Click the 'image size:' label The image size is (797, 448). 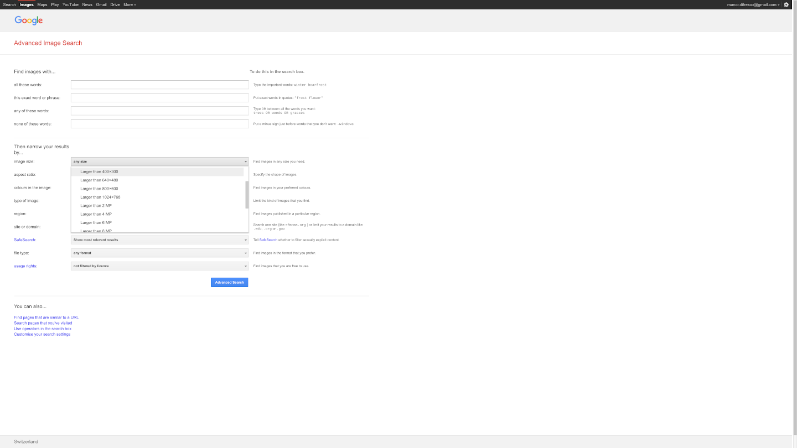click(x=24, y=162)
